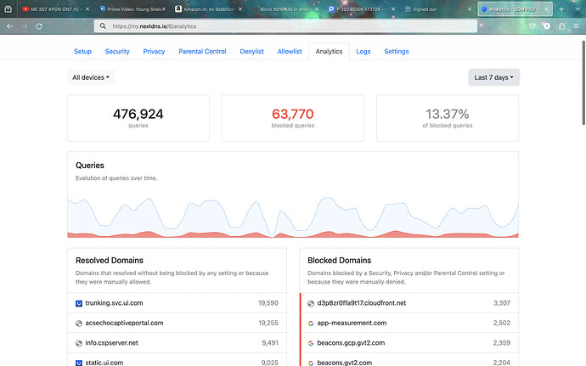This screenshot has width=586, height=366.
Task: Click the 476,924 queries card
Action: point(138,118)
